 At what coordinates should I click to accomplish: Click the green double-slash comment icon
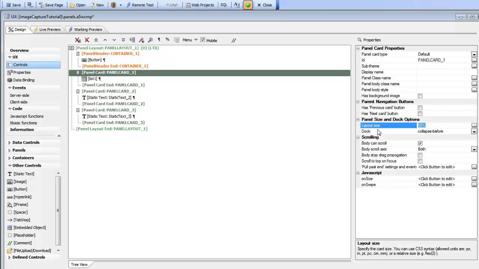click(234, 40)
